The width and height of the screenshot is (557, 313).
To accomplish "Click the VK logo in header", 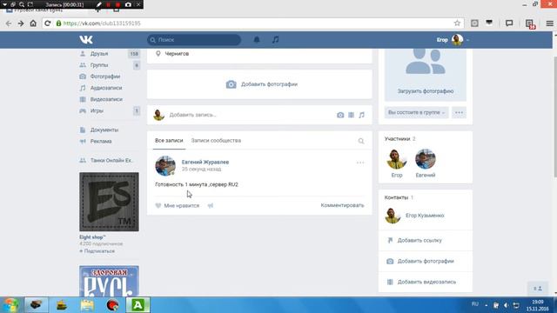I will [x=86, y=40].
